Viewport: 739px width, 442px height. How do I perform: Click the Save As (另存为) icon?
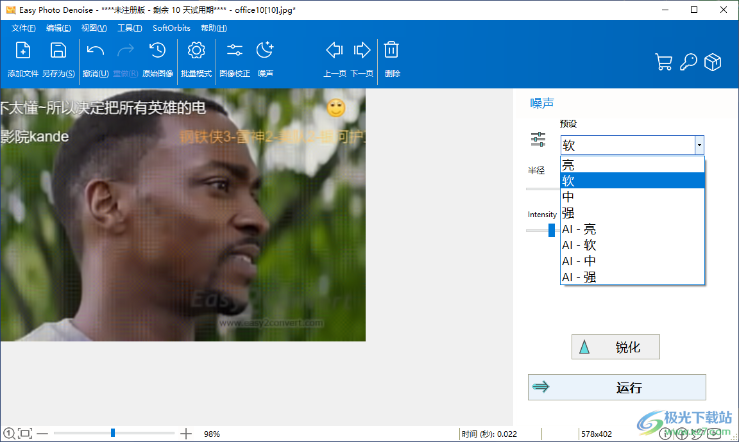pos(58,51)
